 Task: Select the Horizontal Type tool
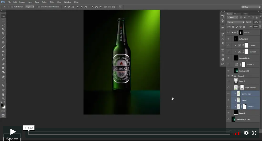pyautogui.click(x=3, y=81)
